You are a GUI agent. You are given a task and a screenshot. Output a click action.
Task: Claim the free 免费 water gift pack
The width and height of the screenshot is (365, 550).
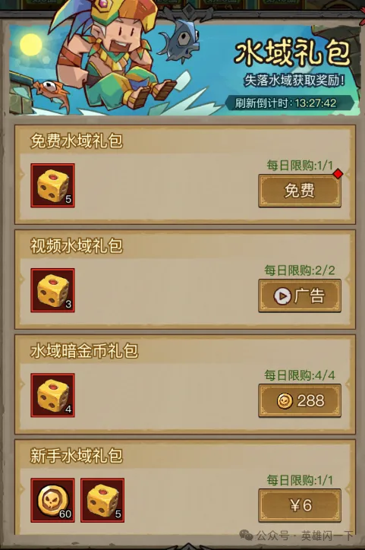(x=300, y=191)
